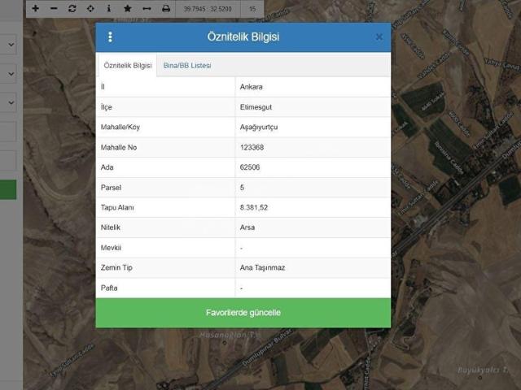The image size is (521, 390).
Task: Select Parsel value 5
Action: click(242, 188)
